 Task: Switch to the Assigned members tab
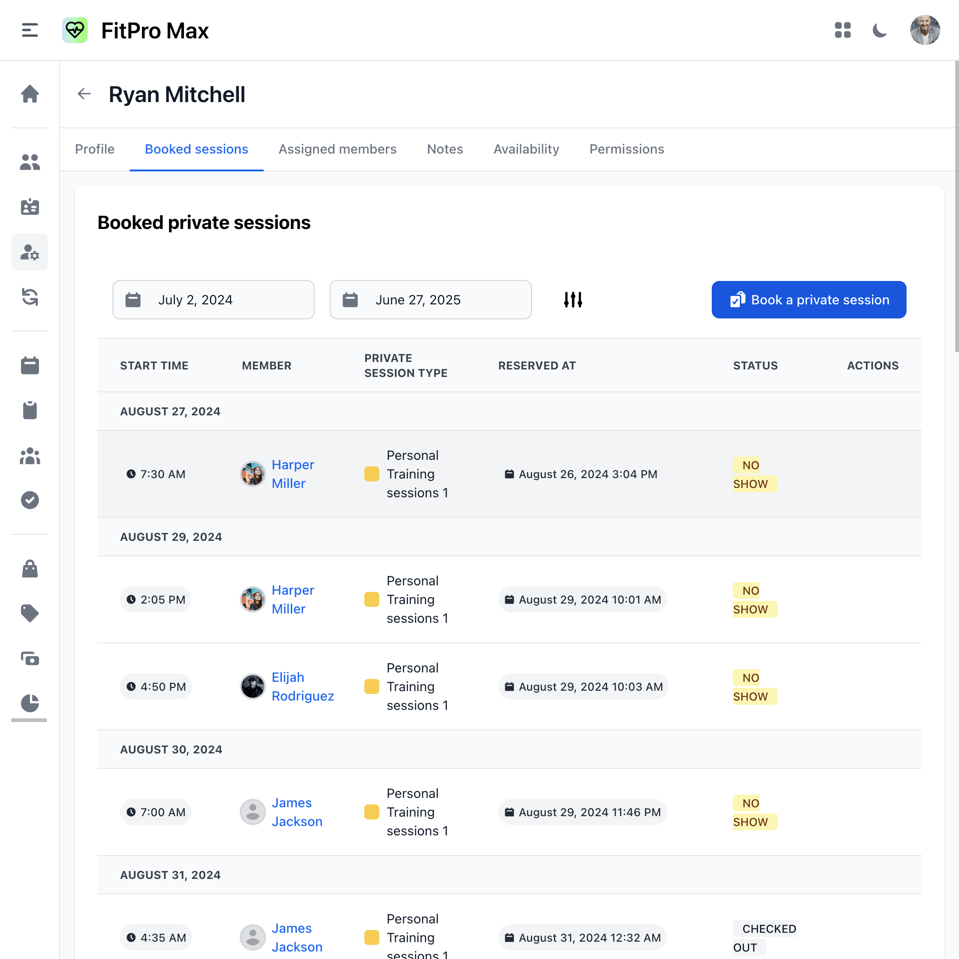pyautogui.click(x=337, y=149)
